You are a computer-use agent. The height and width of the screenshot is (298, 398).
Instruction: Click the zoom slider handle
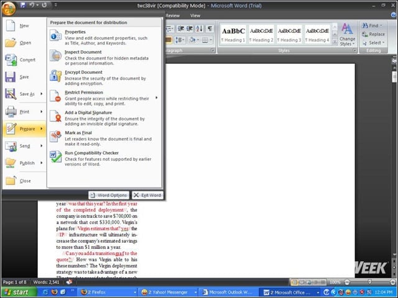coord(370,282)
